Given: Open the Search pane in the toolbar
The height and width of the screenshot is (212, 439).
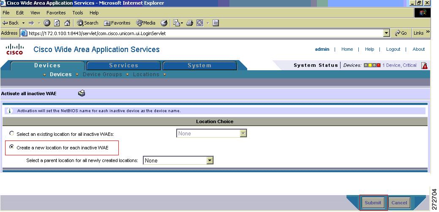Looking at the screenshot, I should 87,23.
